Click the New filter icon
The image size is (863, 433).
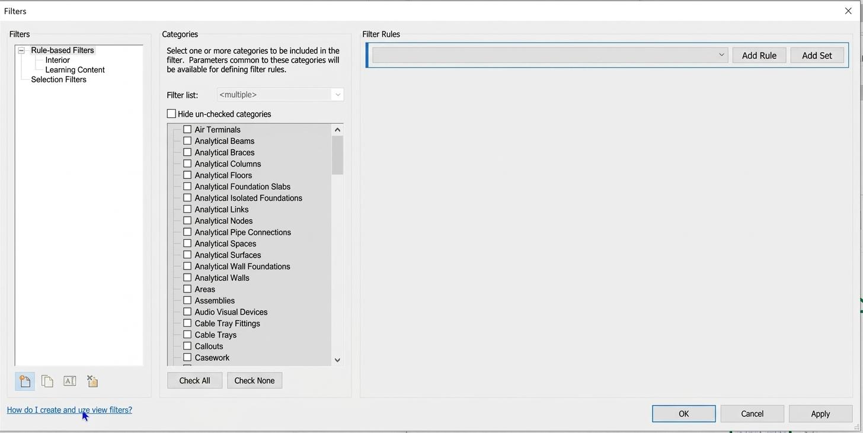coord(25,381)
